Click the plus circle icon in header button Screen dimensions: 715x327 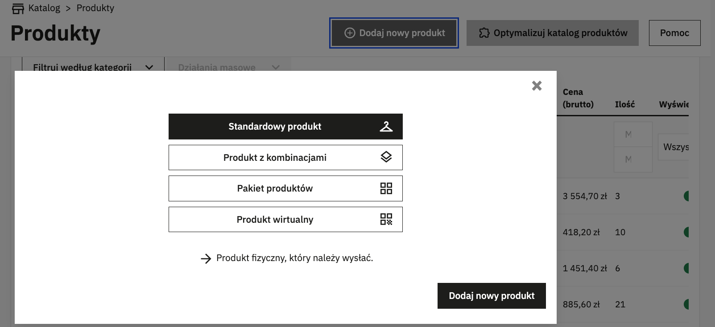[350, 33]
